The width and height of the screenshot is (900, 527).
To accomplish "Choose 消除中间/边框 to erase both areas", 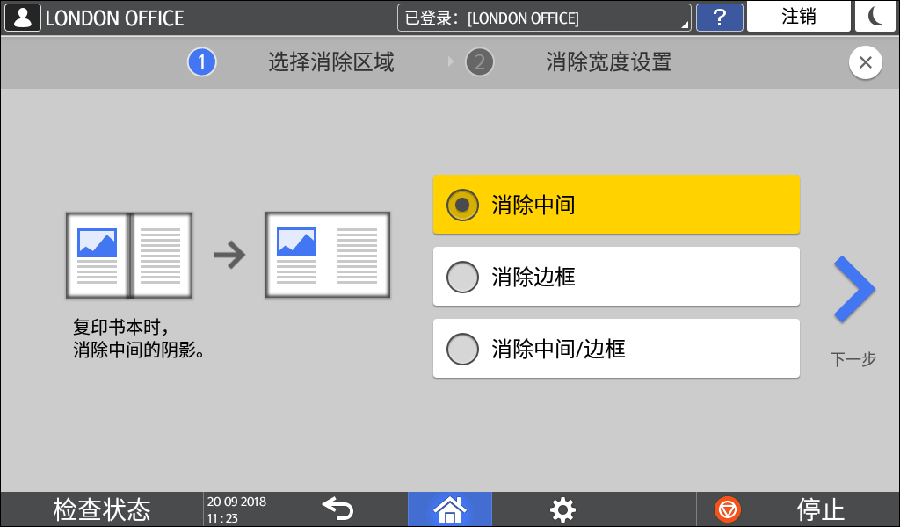I will 615,349.
